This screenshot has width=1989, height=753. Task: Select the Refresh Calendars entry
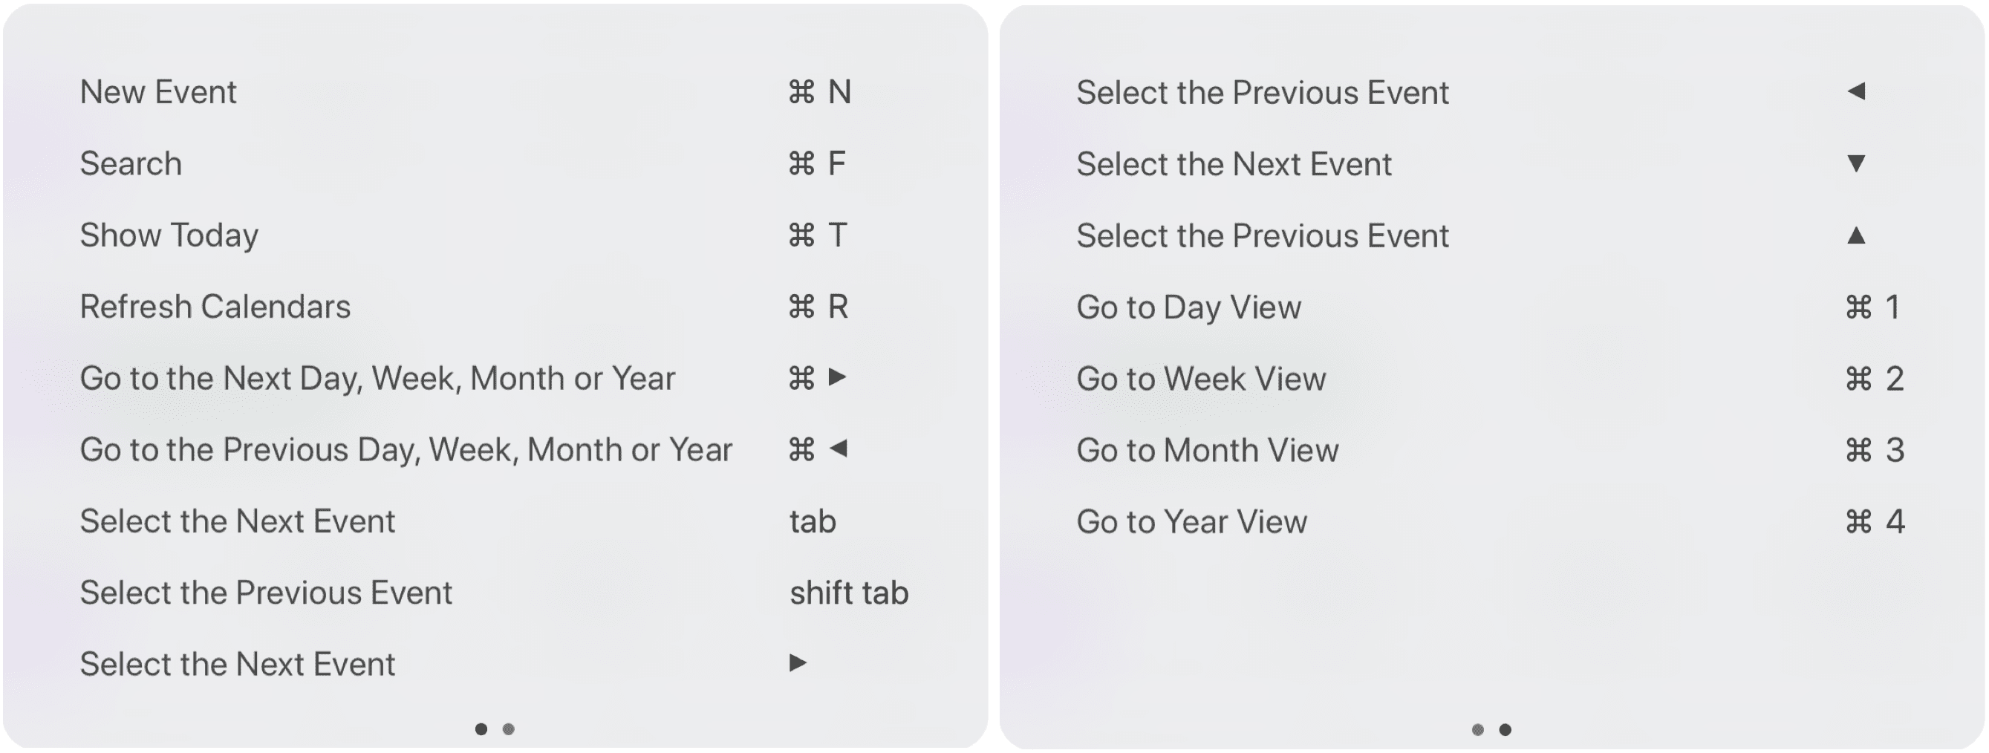click(215, 307)
